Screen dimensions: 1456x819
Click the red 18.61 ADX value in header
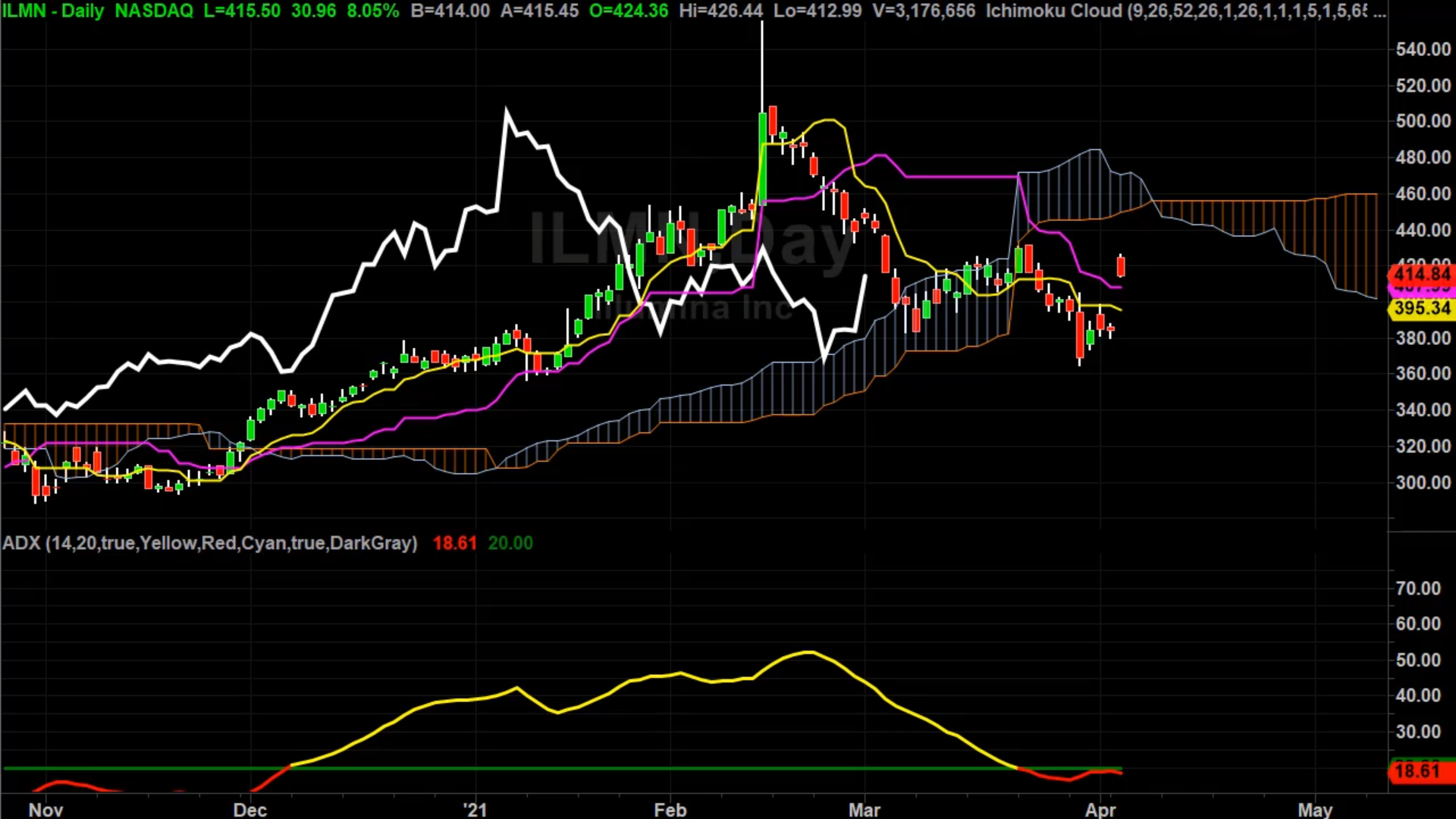[455, 543]
